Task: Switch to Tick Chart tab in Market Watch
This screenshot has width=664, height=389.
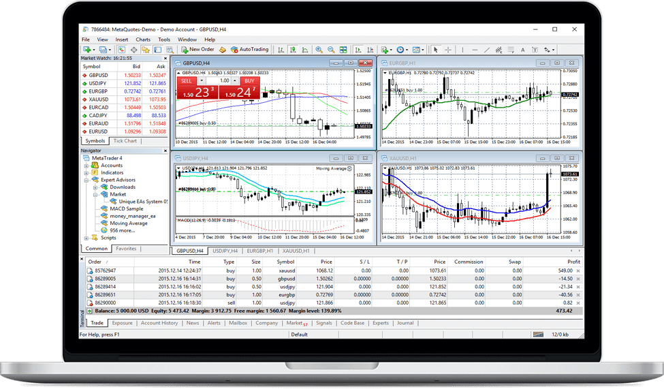Action: (x=125, y=141)
